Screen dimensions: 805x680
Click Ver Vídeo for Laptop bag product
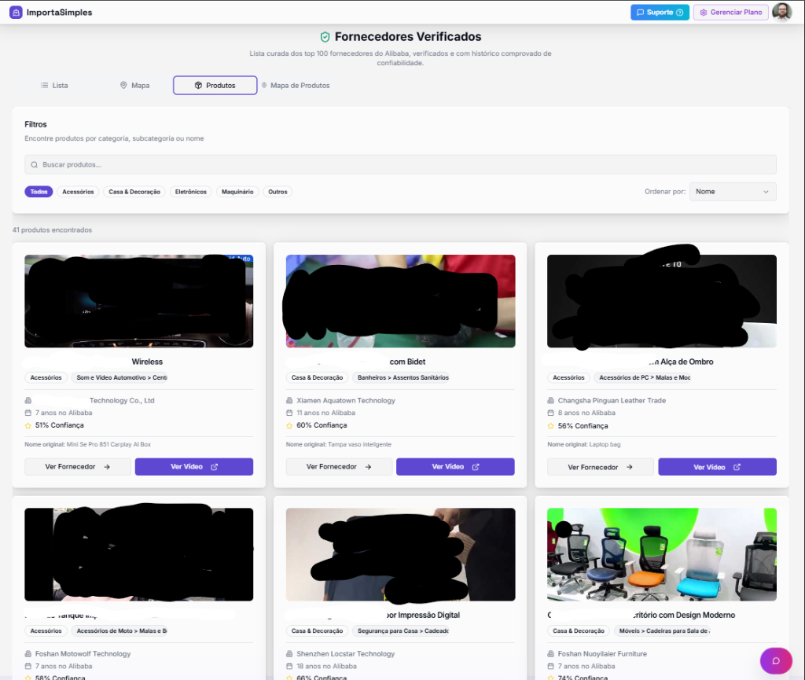tap(717, 467)
